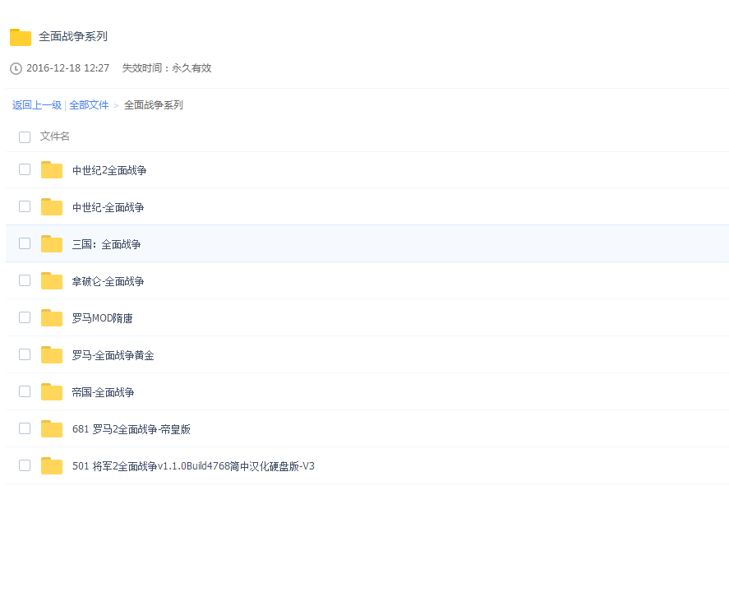
Task: Click the folder icon beside 罗马-全面战争黄金
Action: pos(52,355)
